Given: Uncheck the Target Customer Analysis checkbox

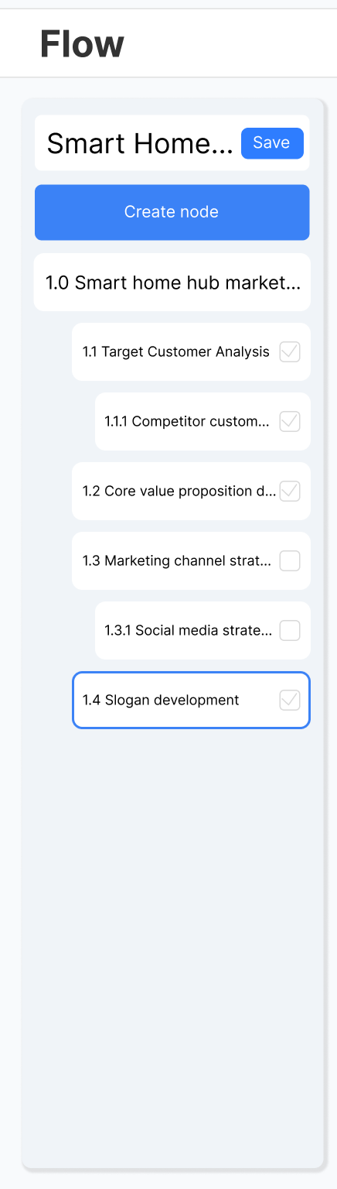Looking at the screenshot, I should [x=290, y=352].
